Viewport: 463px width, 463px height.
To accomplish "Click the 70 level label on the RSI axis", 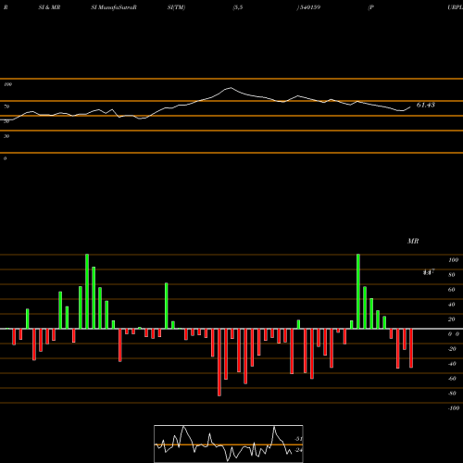I will pyautogui.click(x=6, y=106).
